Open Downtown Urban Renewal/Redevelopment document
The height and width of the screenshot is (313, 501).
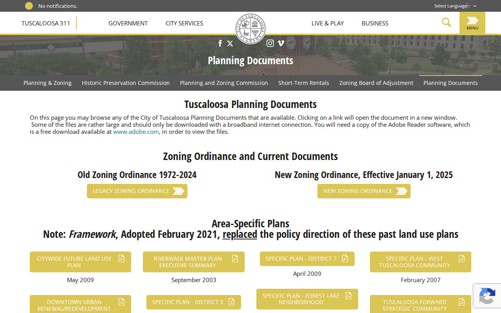[80, 304]
